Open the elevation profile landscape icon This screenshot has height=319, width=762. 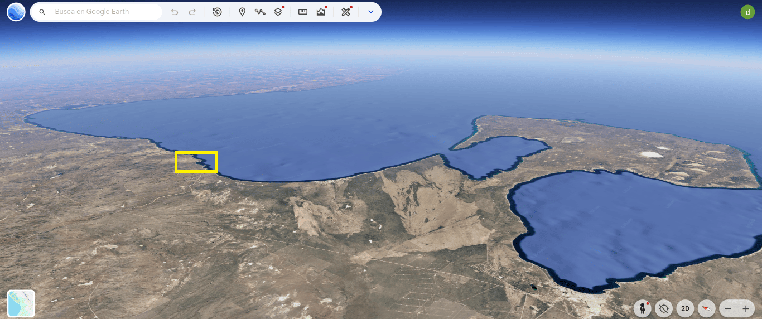point(321,12)
